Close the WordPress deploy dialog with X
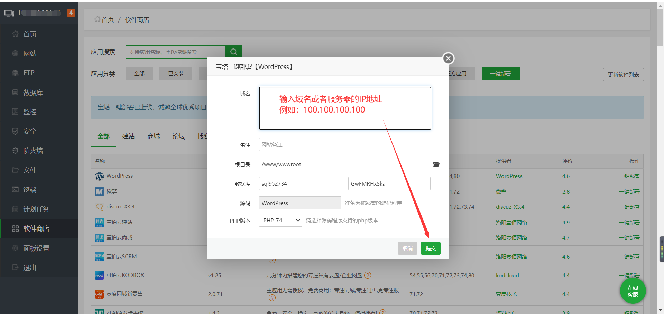Image resolution: width=664 pixels, height=314 pixels. coord(448,58)
